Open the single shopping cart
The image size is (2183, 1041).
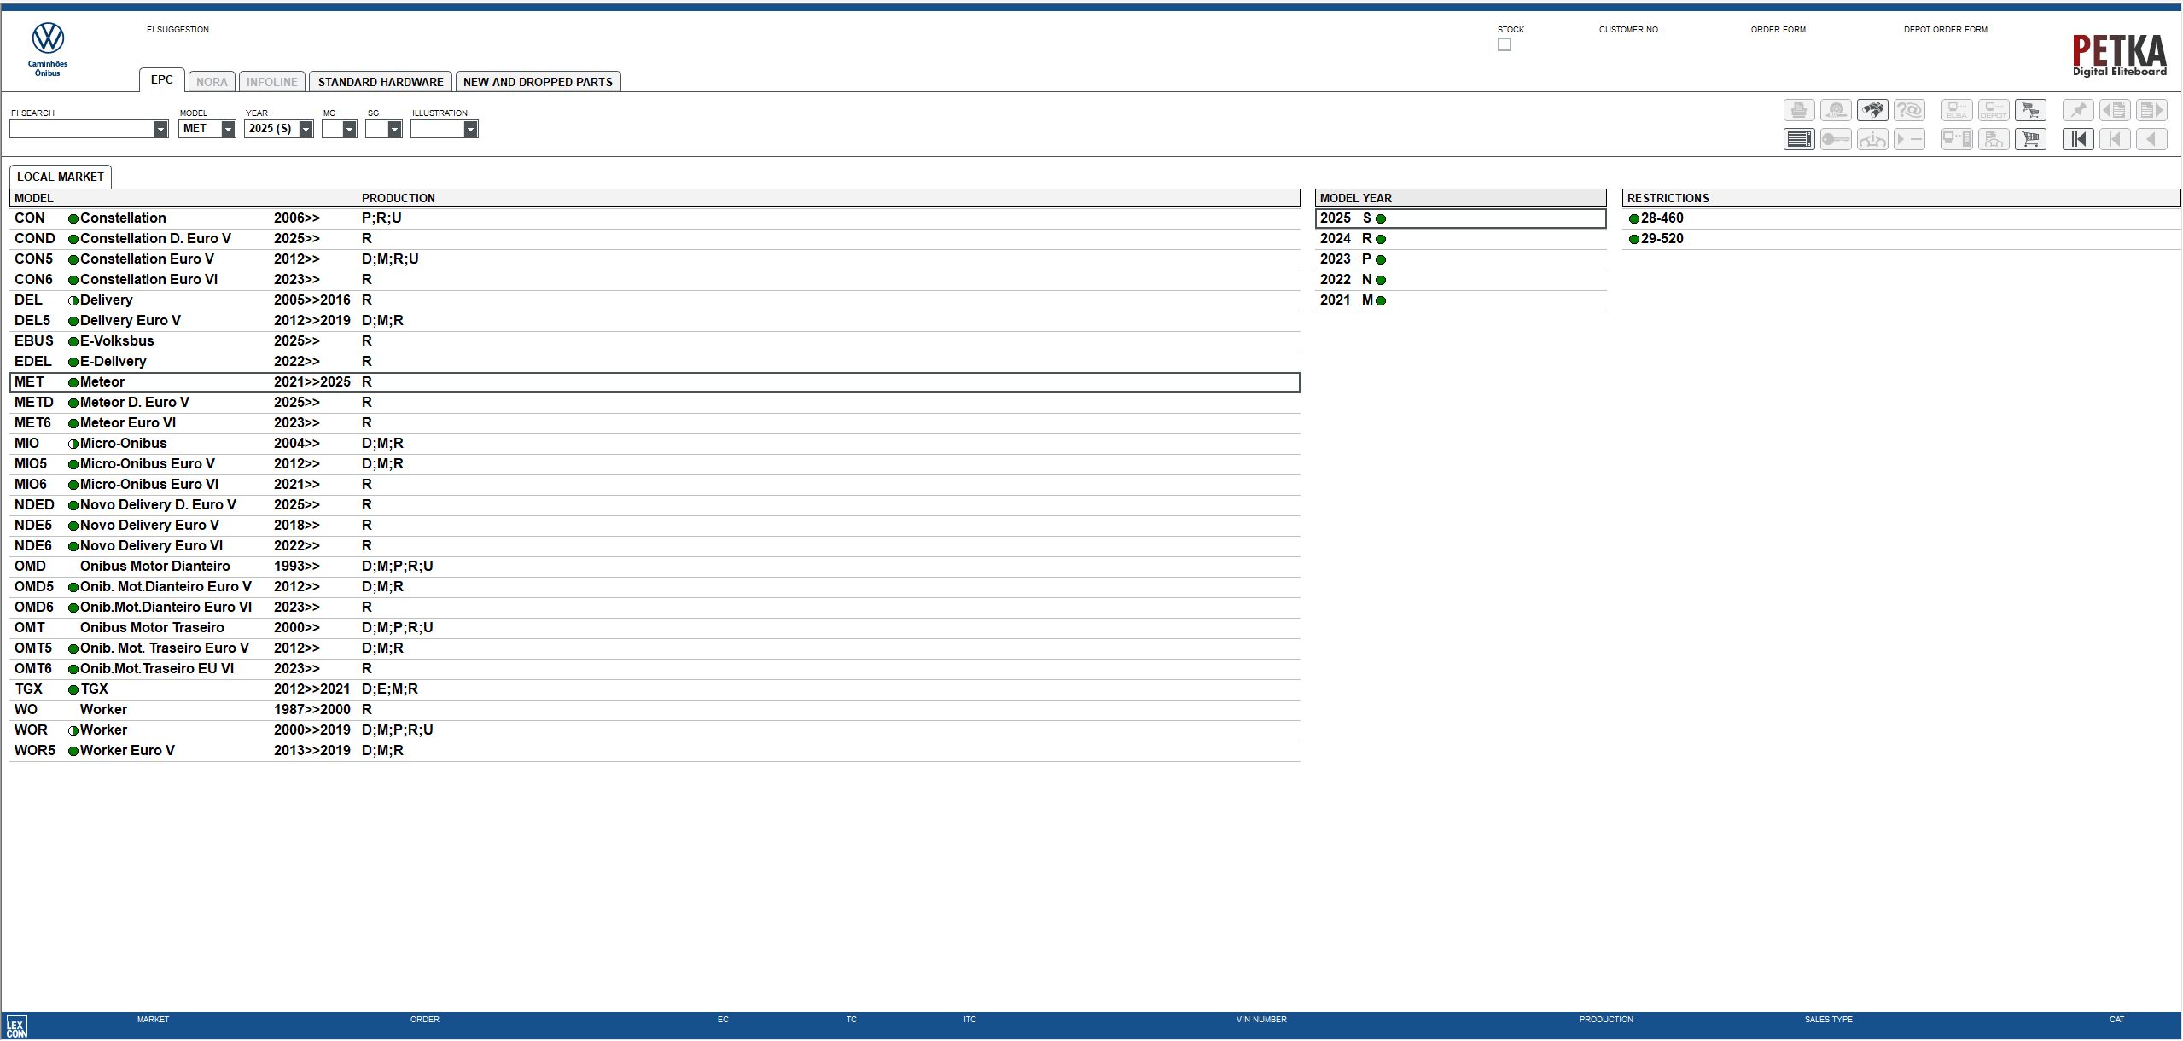point(2030,139)
